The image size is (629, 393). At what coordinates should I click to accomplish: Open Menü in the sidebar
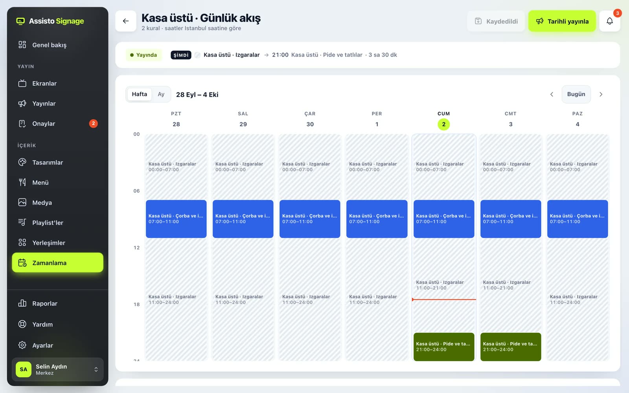click(57, 182)
